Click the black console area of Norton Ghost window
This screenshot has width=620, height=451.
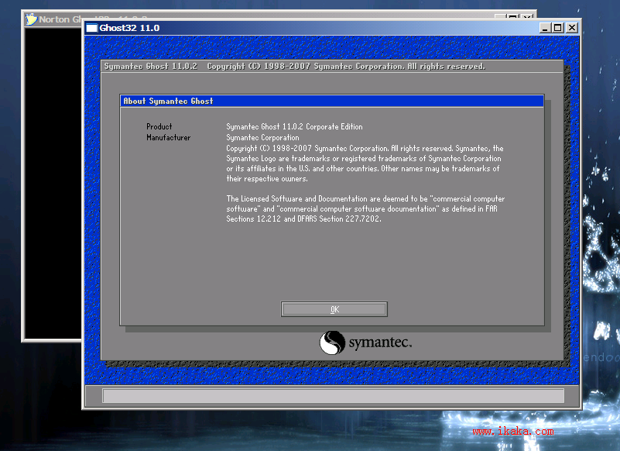click(53, 182)
